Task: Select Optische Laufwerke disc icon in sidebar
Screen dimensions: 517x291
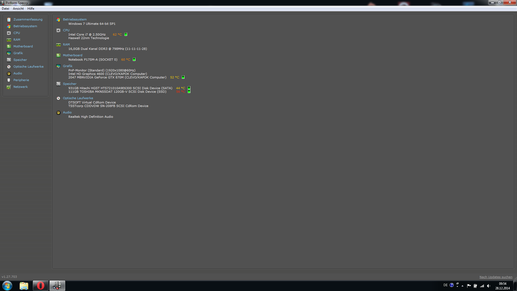Action: (9, 67)
